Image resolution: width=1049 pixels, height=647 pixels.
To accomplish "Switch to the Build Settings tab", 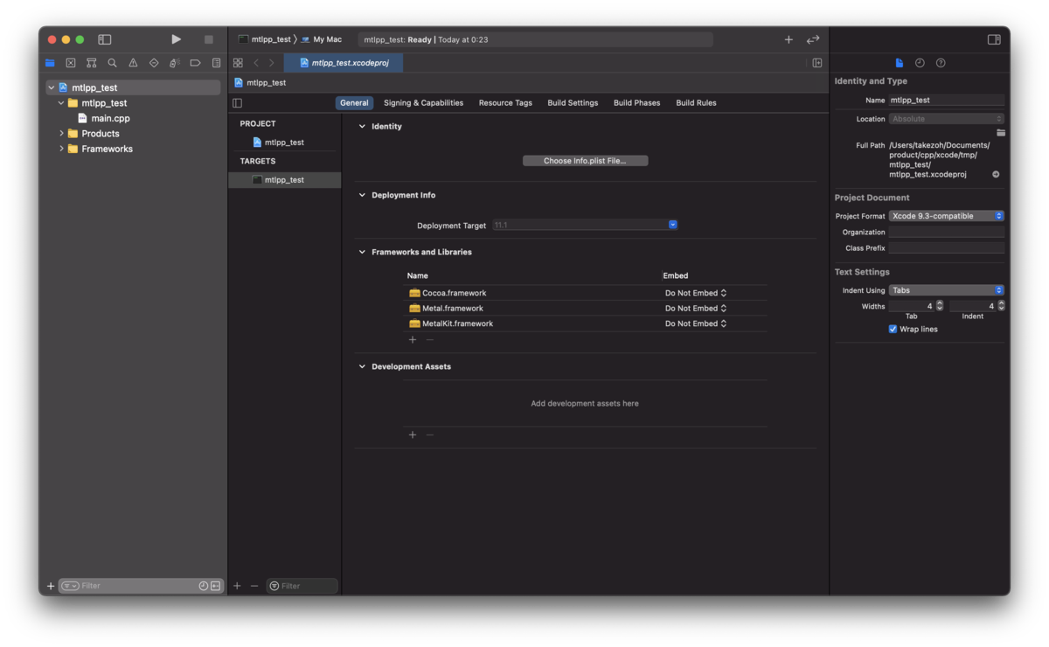I will (x=573, y=103).
